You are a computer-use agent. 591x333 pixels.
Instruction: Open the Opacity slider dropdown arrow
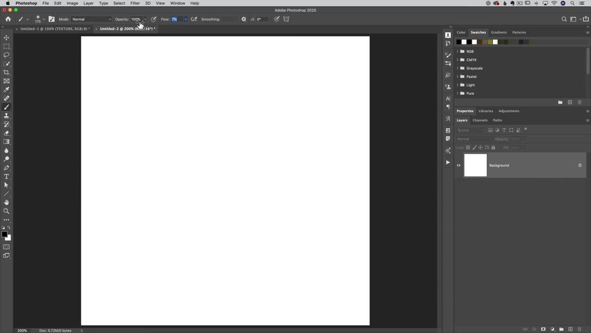(145, 19)
